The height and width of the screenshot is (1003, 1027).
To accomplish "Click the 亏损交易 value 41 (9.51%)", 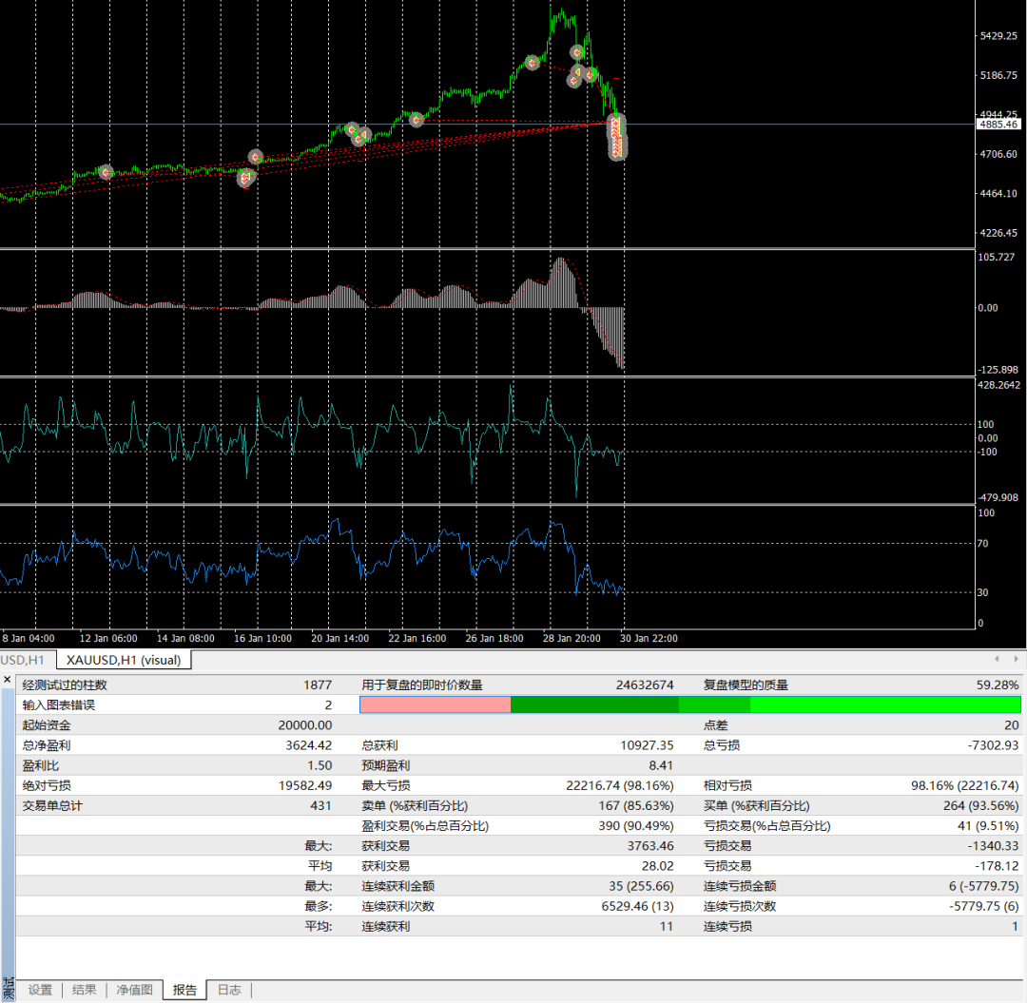I will 988,825.
